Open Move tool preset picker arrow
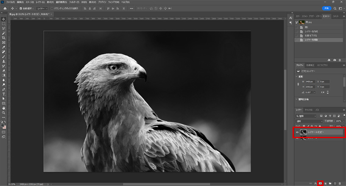The width and height of the screenshot is (346, 186). [x=16, y=8]
